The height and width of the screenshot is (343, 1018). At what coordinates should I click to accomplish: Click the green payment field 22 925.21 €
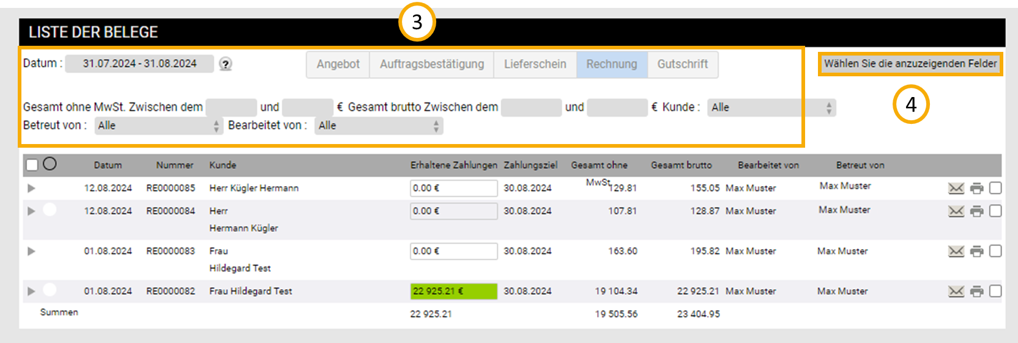pos(453,291)
